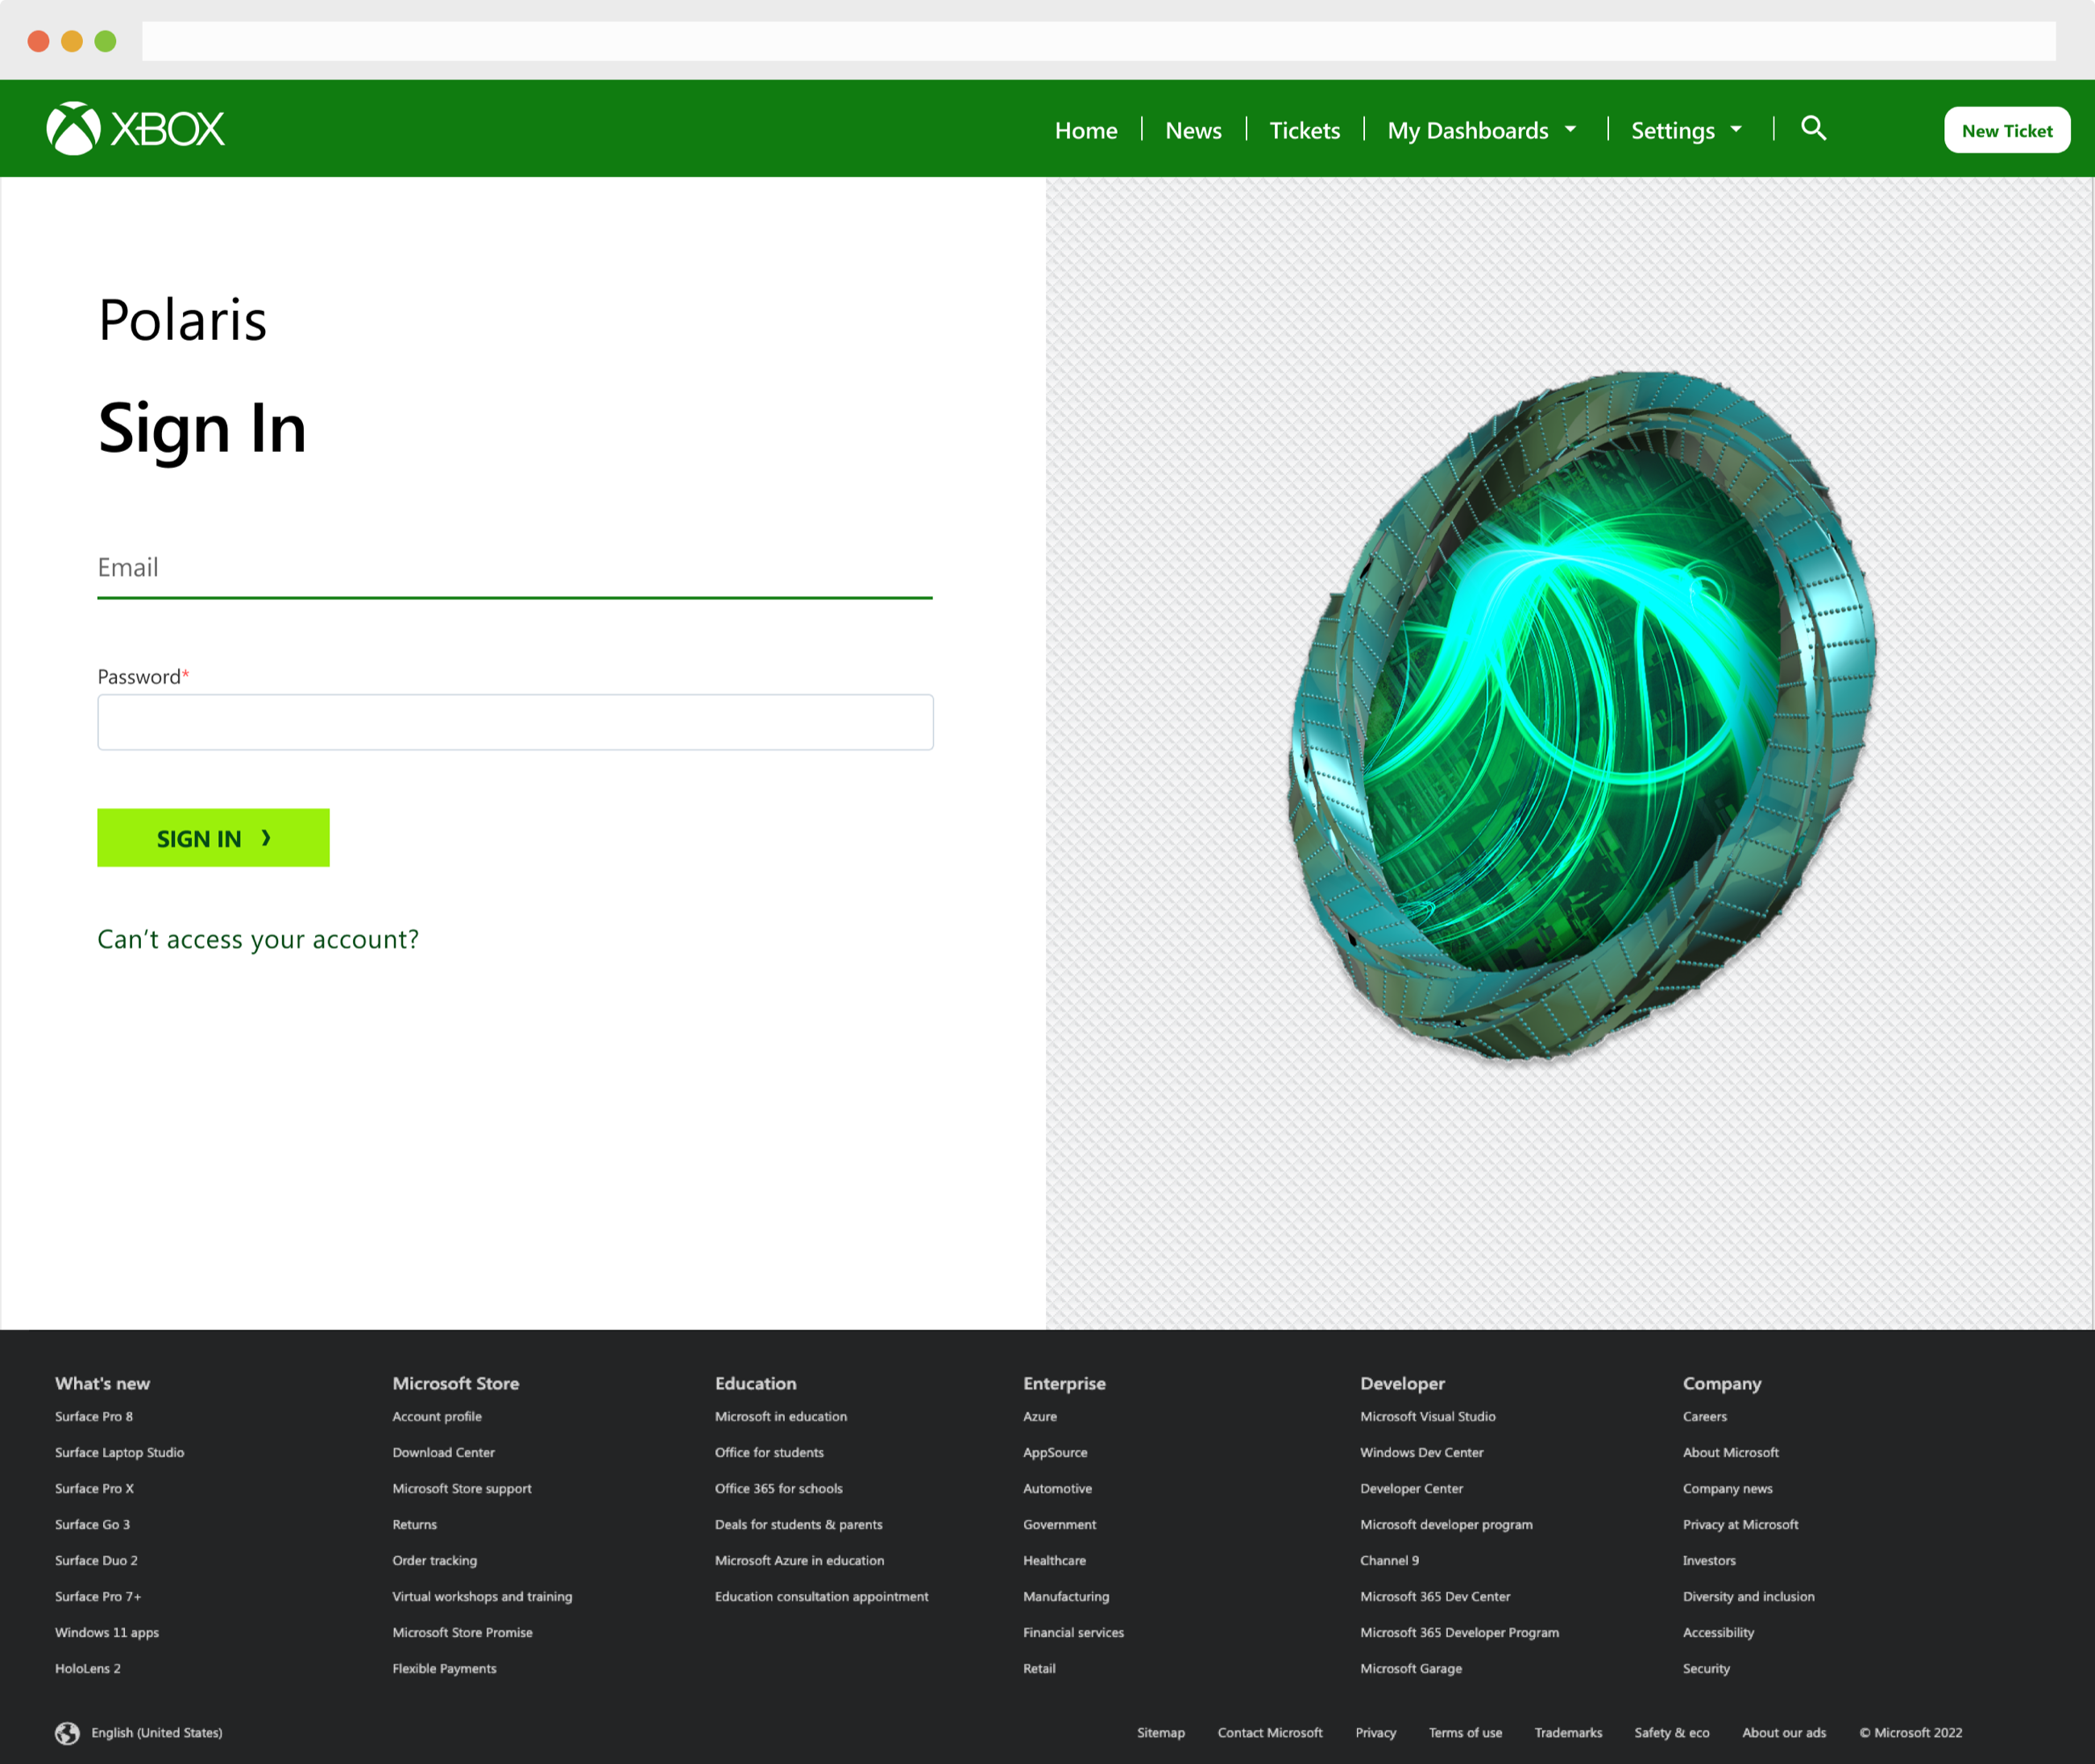
Task: Open Trademarks footer link
Action: [x=1569, y=1733]
